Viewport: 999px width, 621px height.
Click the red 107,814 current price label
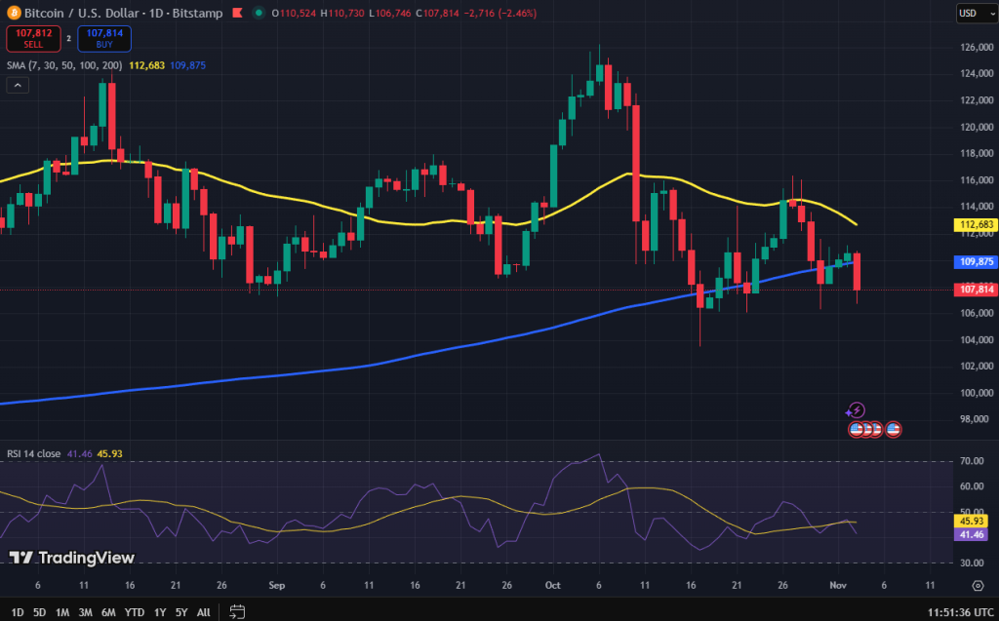tap(976, 290)
